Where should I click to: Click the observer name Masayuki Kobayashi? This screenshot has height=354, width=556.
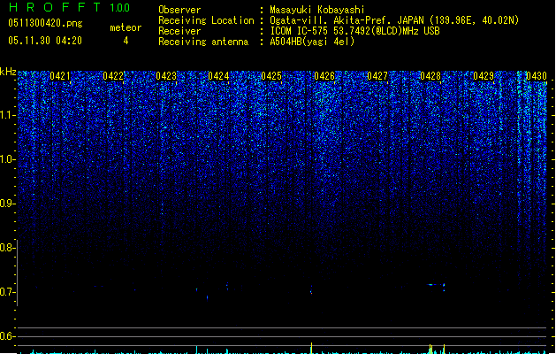(x=317, y=10)
